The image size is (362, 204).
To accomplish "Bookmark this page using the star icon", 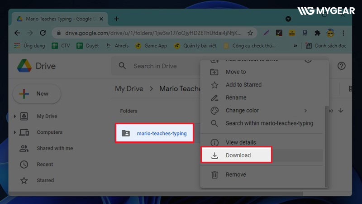I will [x=250, y=33].
